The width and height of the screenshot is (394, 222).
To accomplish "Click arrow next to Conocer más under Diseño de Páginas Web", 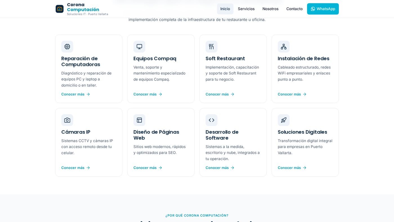I will pyautogui.click(x=160, y=168).
